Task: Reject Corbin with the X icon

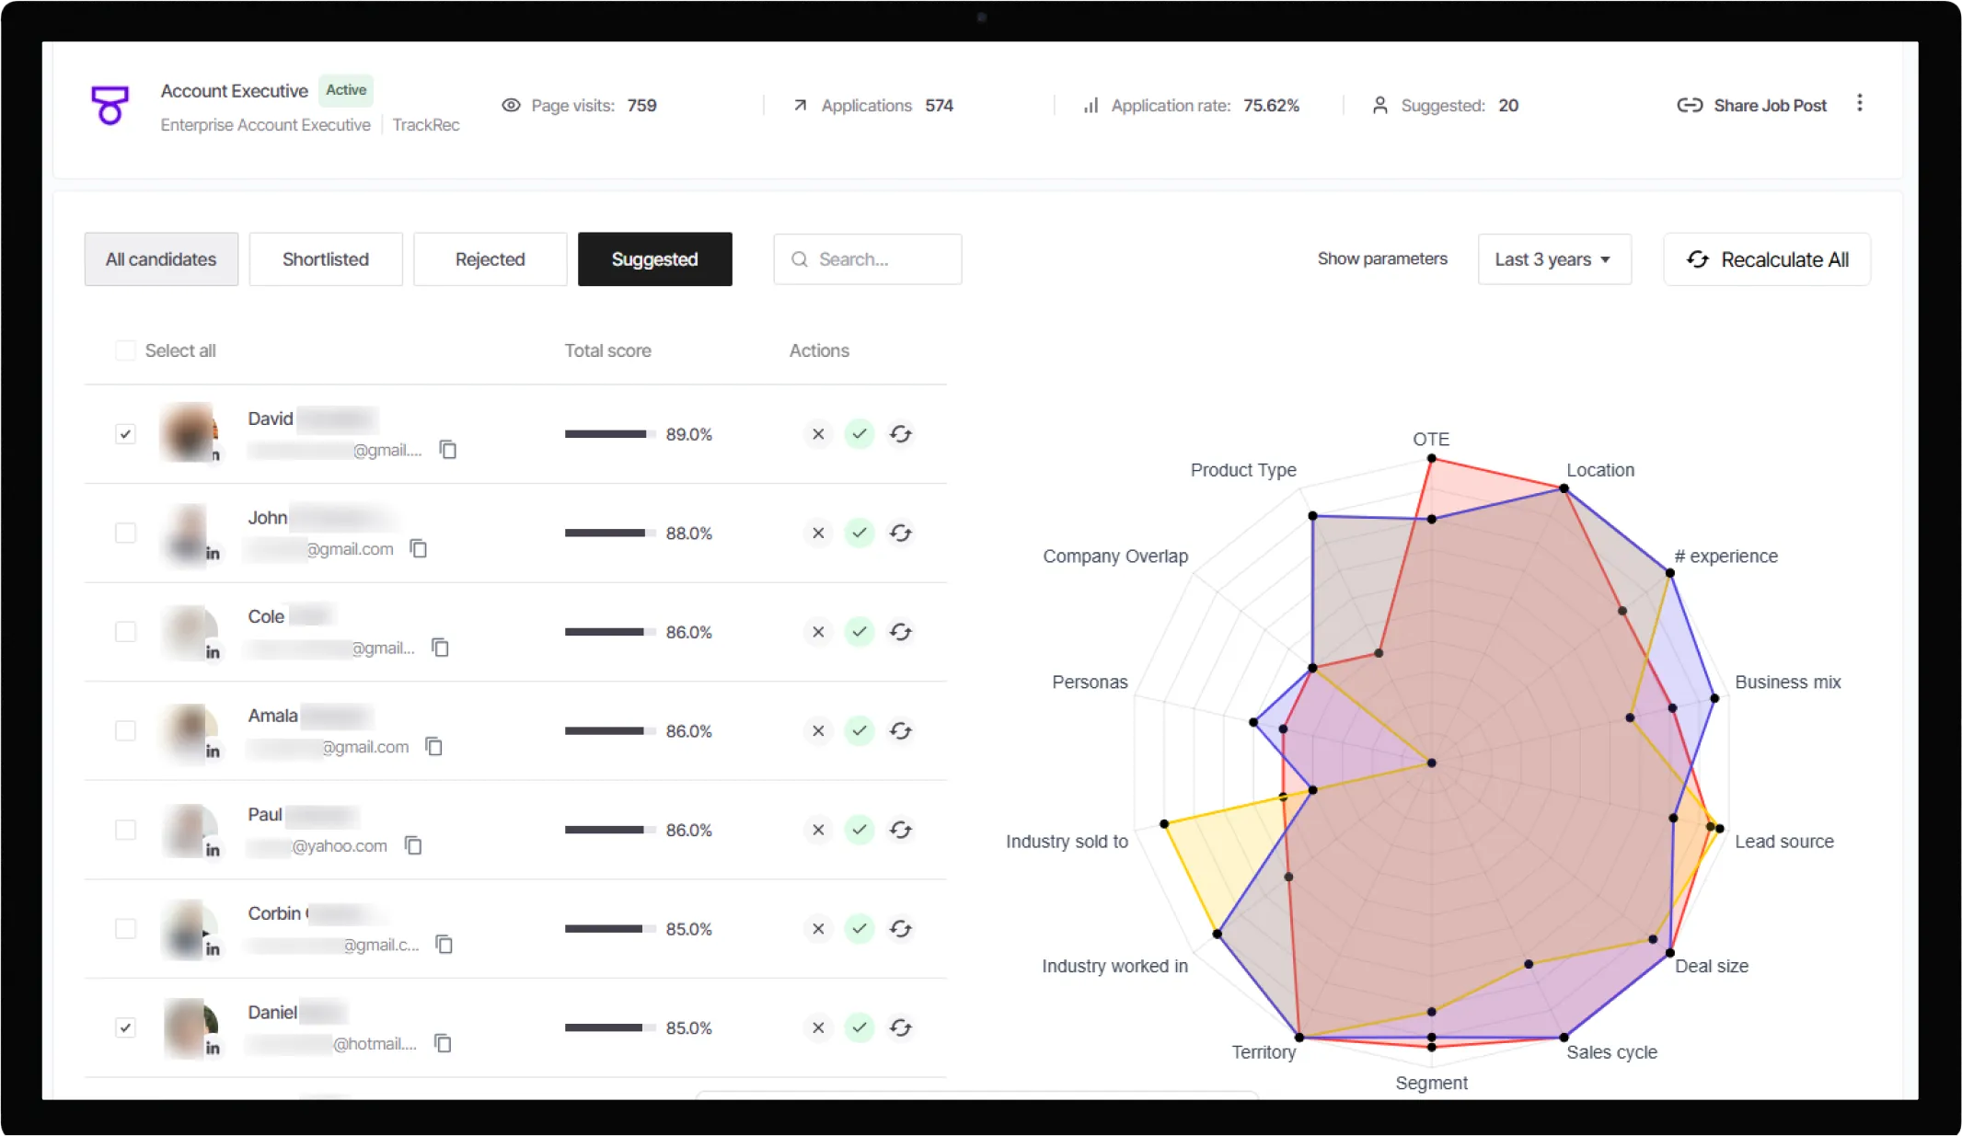Action: tap(817, 929)
